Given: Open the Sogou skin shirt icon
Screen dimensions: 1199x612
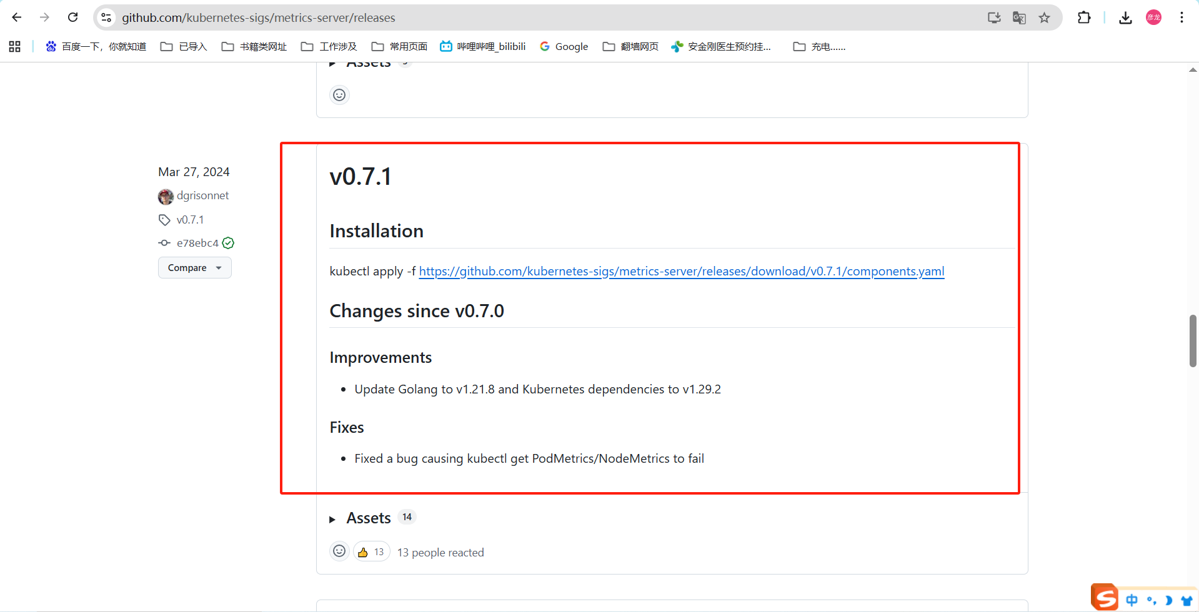Looking at the screenshot, I should coord(1187,600).
